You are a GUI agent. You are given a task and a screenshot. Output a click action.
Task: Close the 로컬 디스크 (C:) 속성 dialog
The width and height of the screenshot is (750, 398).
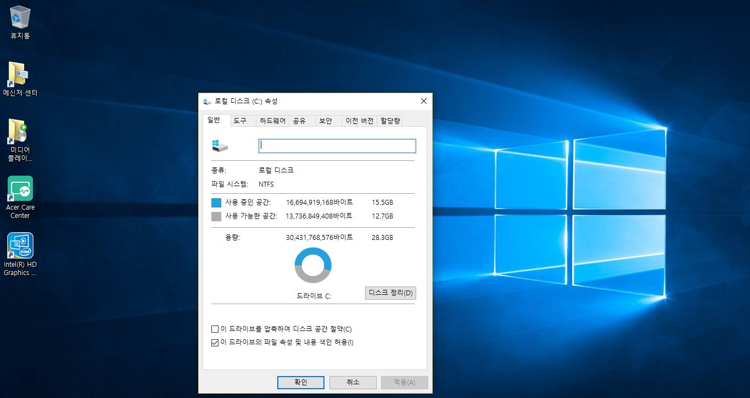tap(423, 101)
